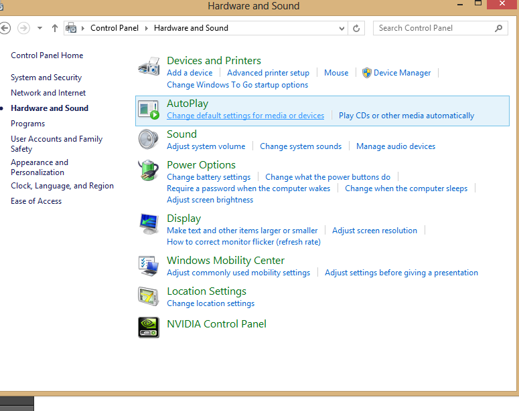The width and height of the screenshot is (519, 411).
Task: Click the forward navigation arrow
Action: [23, 28]
